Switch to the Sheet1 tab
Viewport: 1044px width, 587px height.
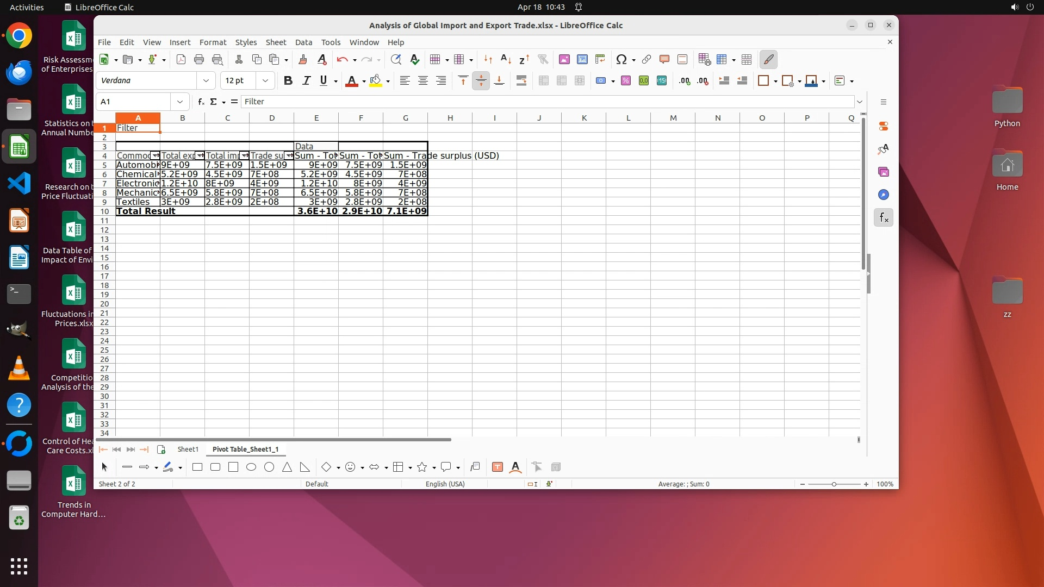[188, 449]
